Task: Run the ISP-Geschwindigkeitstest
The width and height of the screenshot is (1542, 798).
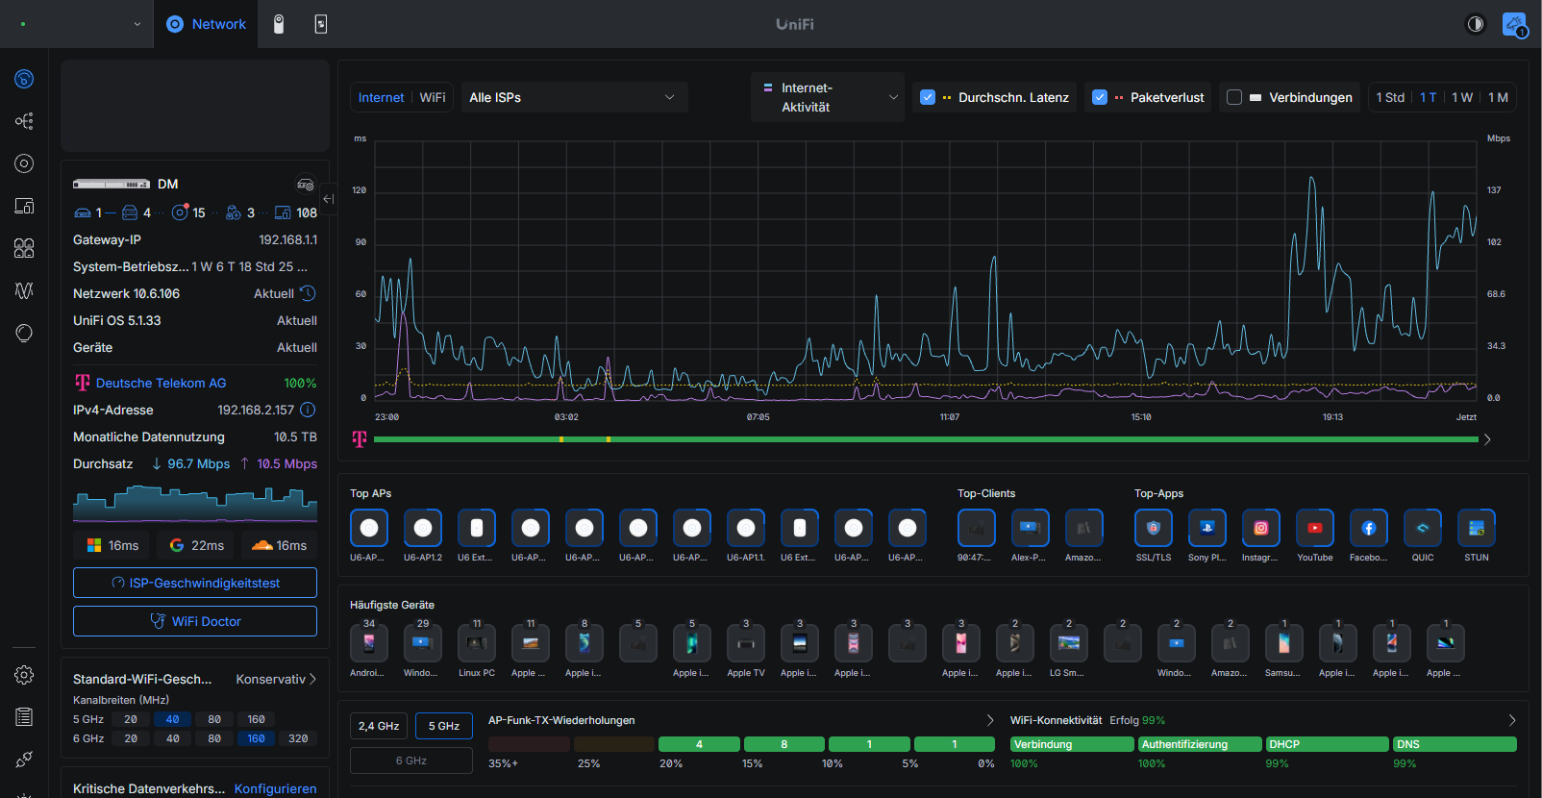Action: 195,583
